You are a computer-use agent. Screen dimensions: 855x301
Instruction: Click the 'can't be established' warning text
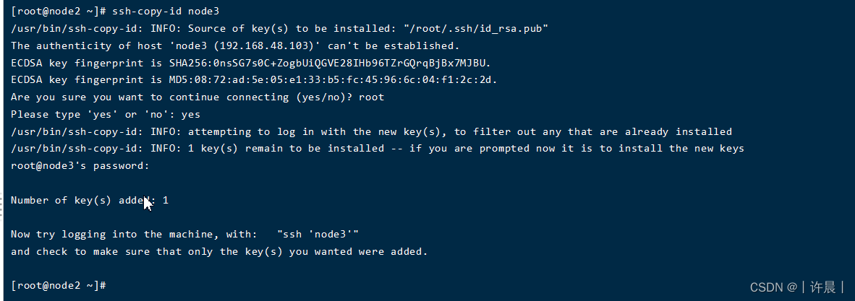pyautogui.click(x=398, y=45)
